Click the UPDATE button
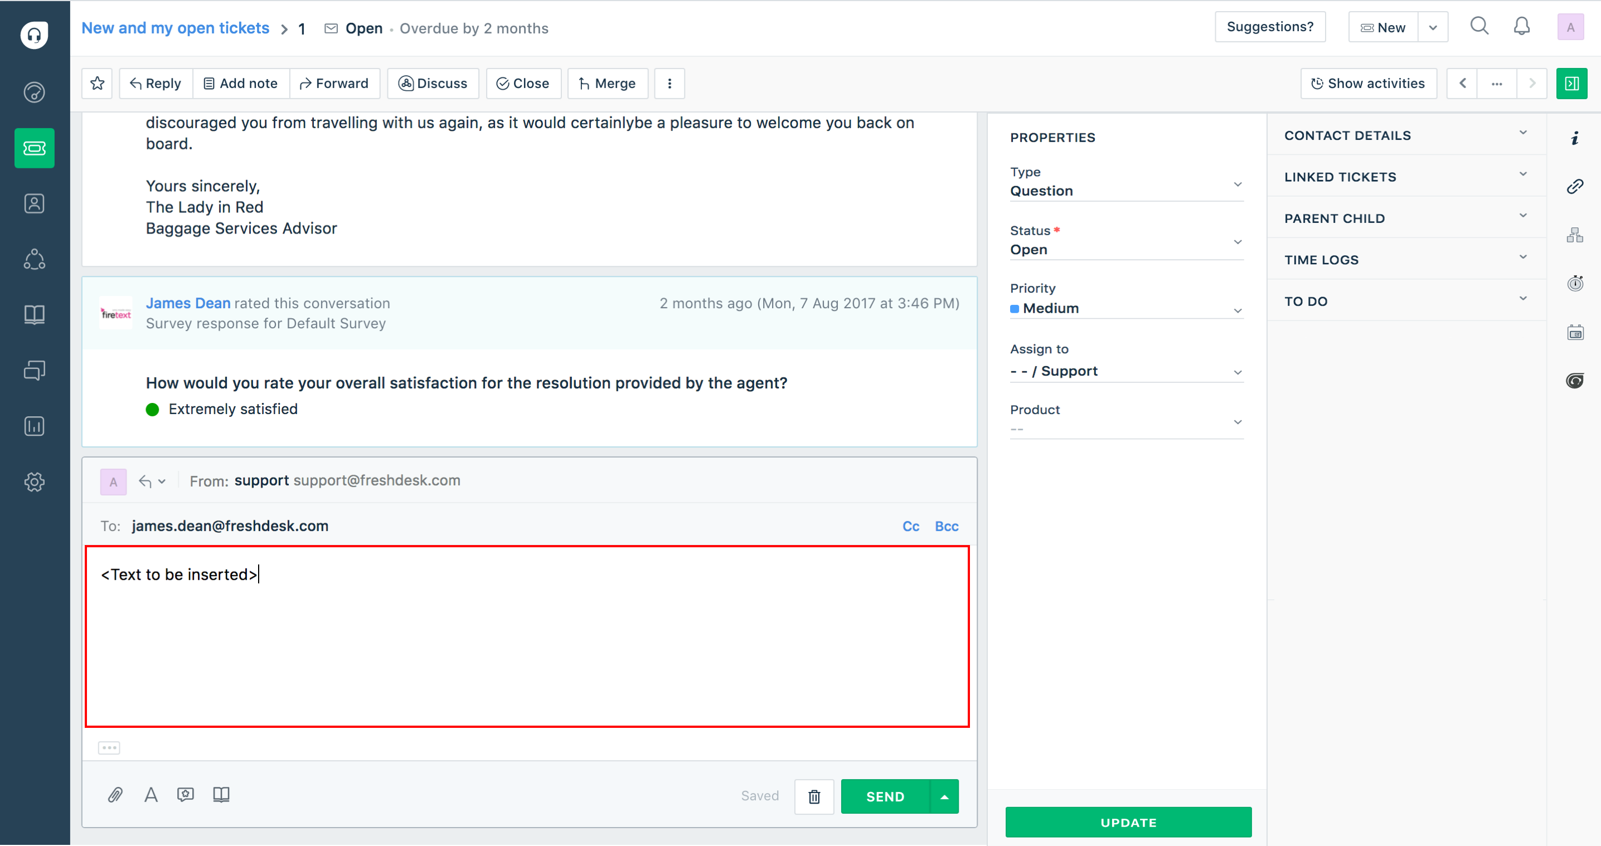The image size is (1601, 846). tap(1128, 822)
